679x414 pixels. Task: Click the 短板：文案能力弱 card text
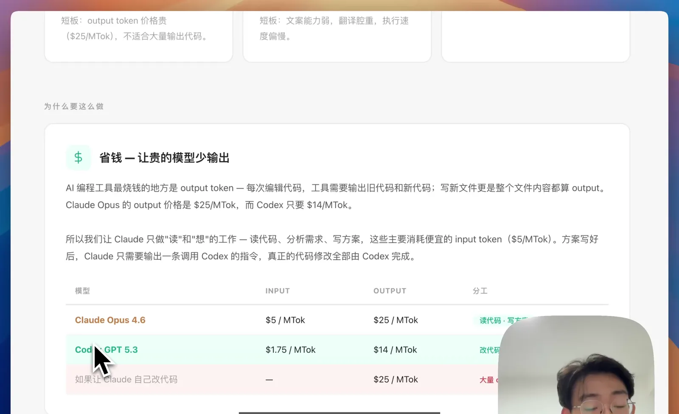tap(334, 28)
